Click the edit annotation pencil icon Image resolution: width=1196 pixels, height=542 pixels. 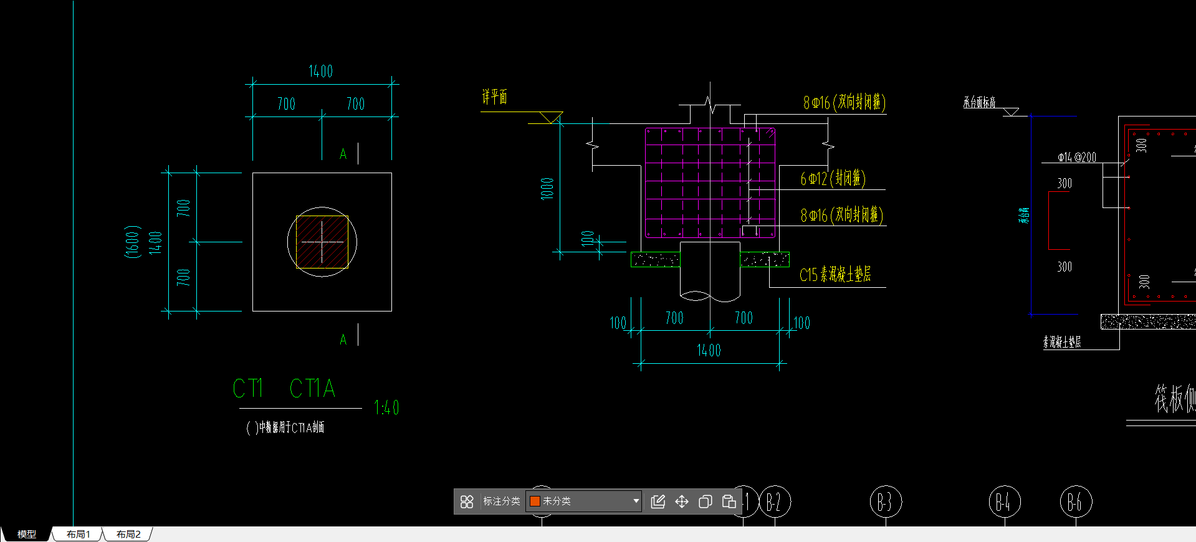click(658, 502)
